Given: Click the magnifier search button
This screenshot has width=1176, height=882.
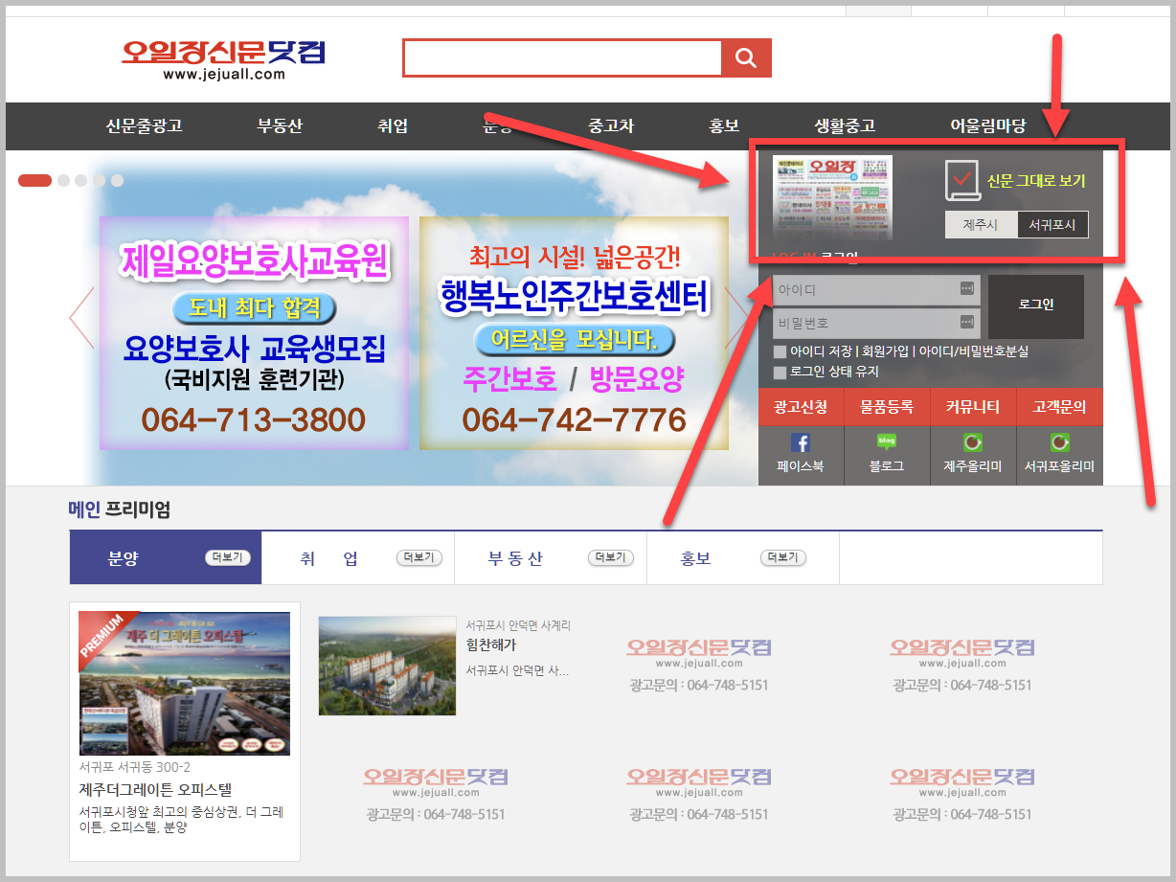Looking at the screenshot, I should coord(746,58).
